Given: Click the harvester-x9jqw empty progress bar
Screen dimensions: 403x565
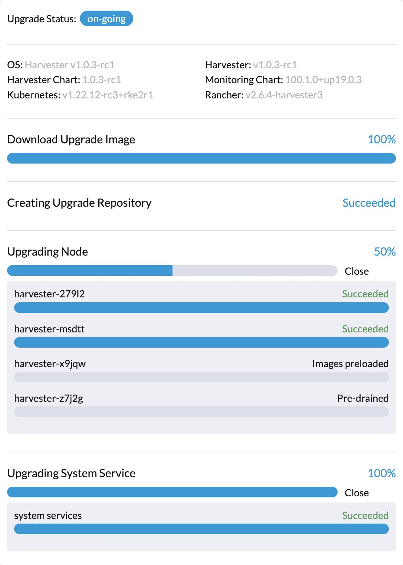Looking at the screenshot, I should click(x=201, y=377).
